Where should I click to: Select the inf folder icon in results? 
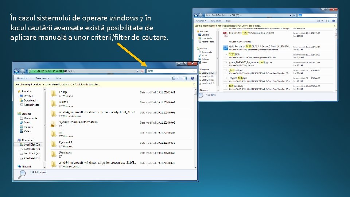[x=54, y=134]
